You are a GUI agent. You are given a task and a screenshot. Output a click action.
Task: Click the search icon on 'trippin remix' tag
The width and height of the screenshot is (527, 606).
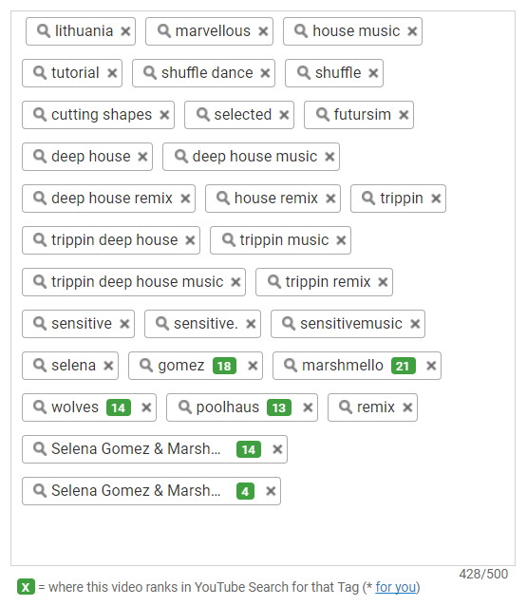click(x=274, y=281)
